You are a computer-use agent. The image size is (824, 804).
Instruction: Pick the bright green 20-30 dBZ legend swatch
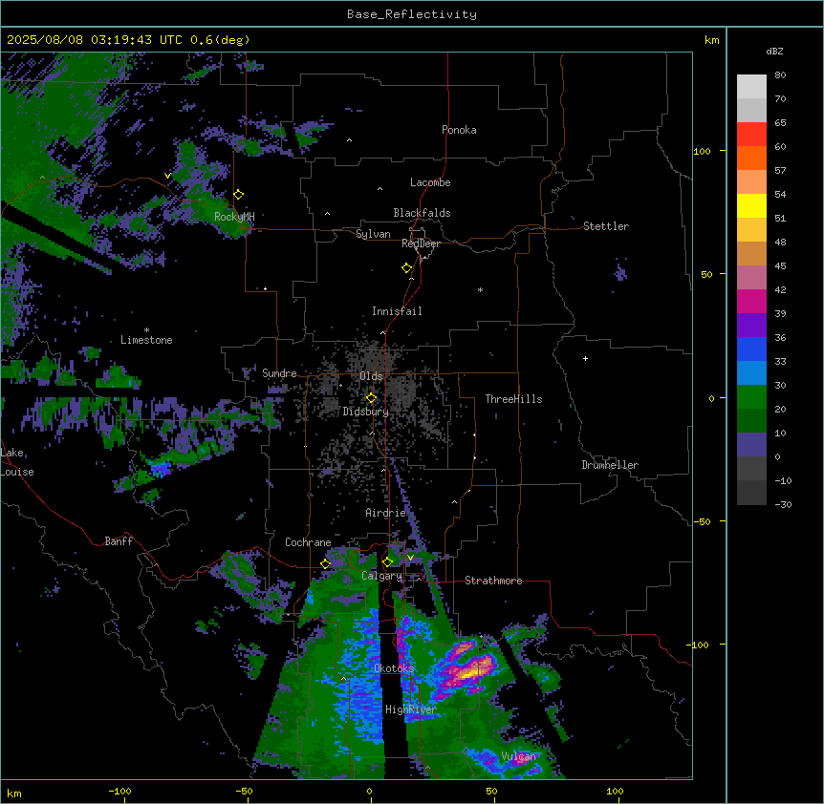[x=751, y=397]
